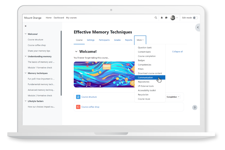The width and height of the screenshot is (225, 150).
Task: Expand the Lifestyle factors section
Action: (25, 101)
